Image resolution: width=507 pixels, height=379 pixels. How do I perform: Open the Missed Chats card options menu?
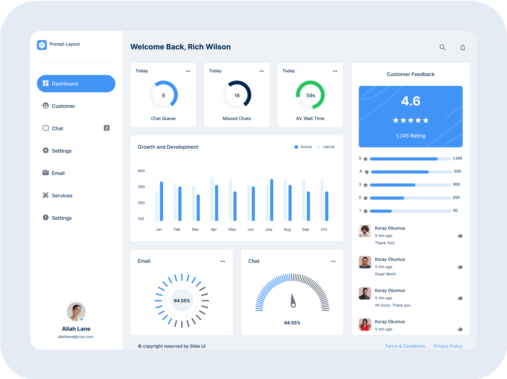[262, 71]
